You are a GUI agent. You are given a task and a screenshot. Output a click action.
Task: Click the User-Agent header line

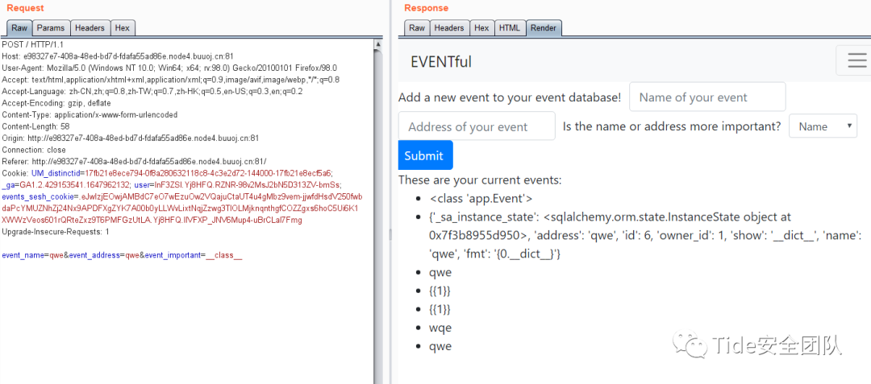click(x=169, y=68)
